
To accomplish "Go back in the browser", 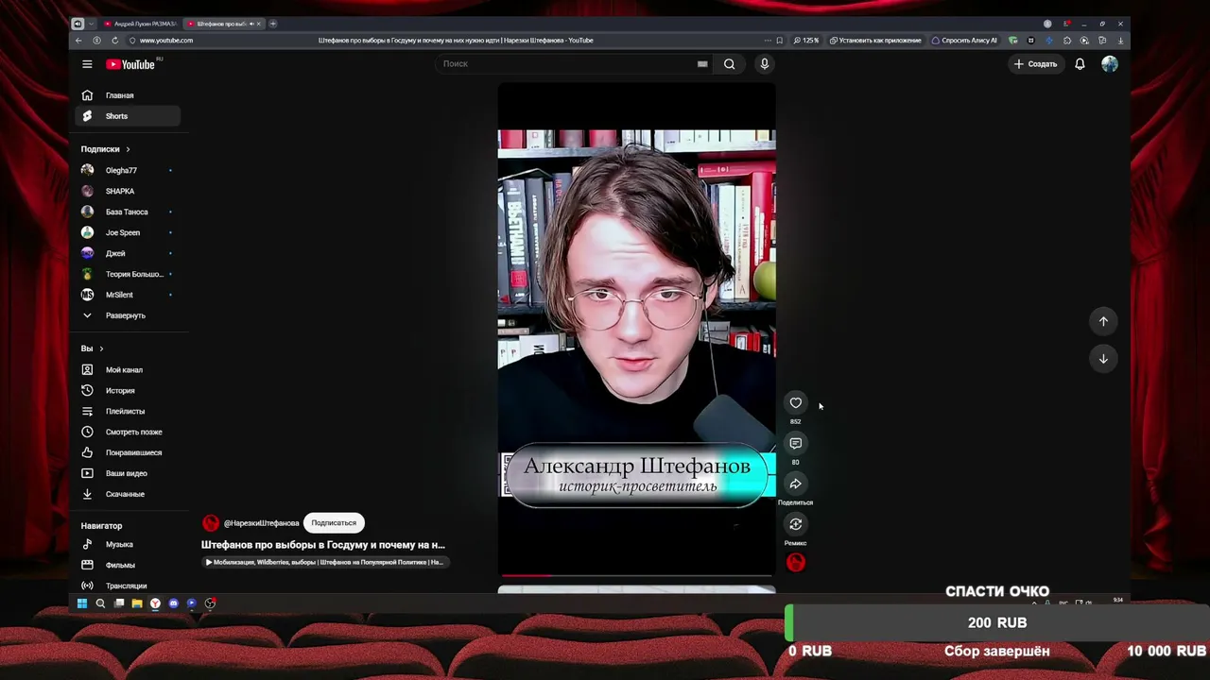I will click(x=78, y=41).
